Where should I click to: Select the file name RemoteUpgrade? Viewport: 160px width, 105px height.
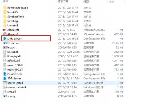coord(18,8)
